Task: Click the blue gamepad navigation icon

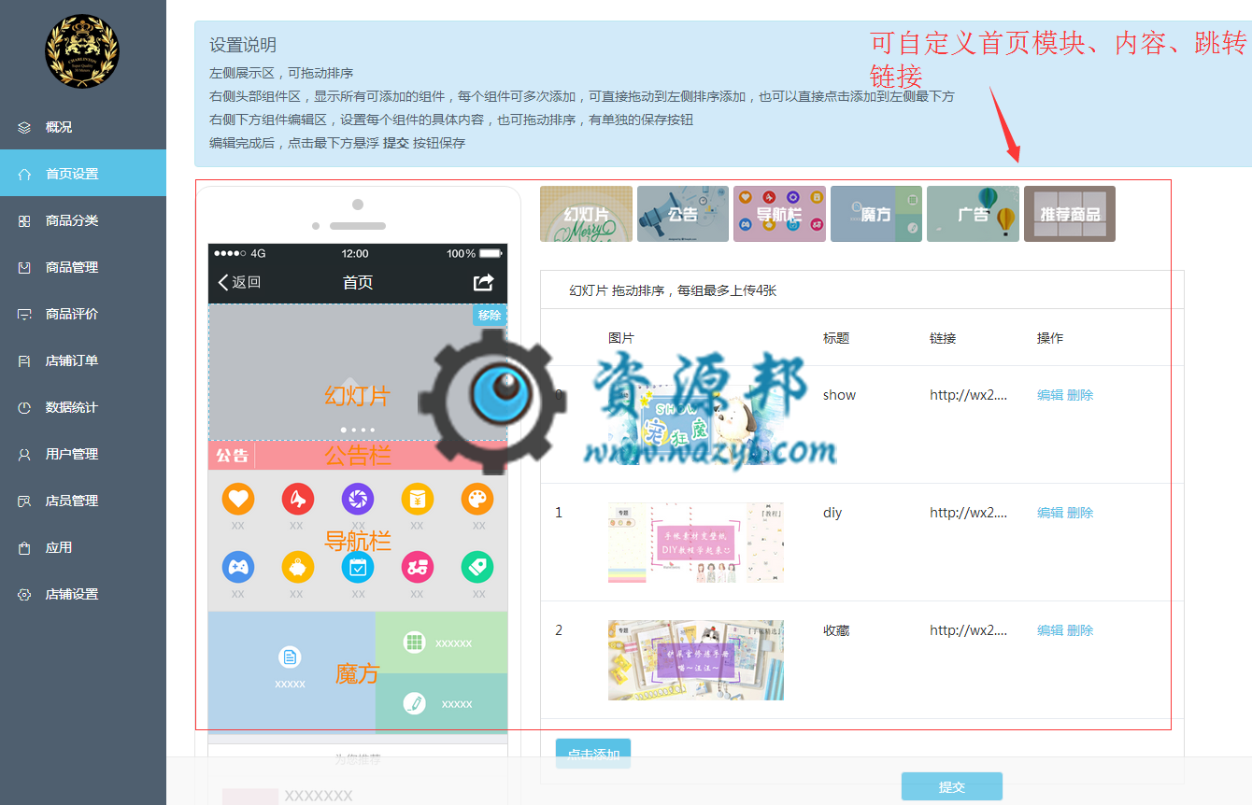Action: 238,567
